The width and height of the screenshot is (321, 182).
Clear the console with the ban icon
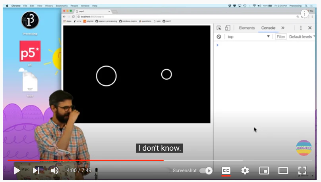pyautogui.click(x=219, y=37)
